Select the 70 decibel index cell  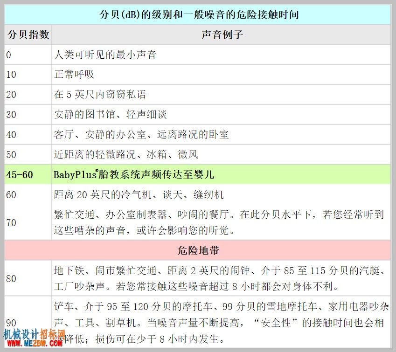pyautogui.click(x=28, y=222)
